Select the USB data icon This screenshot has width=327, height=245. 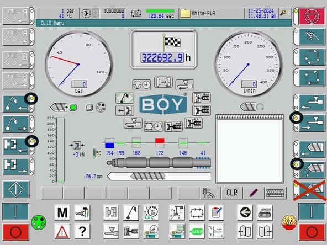[197, 231]
